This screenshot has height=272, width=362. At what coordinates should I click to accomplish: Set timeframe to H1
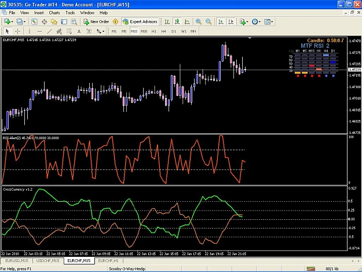click(x=154, y=31)
